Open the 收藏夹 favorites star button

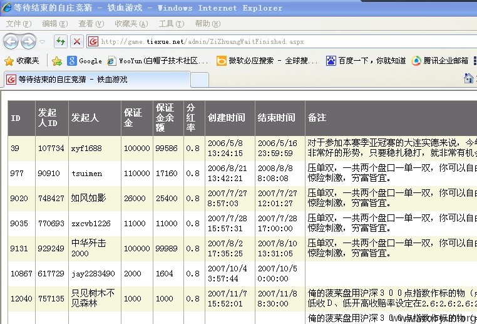tap(22, 61)
